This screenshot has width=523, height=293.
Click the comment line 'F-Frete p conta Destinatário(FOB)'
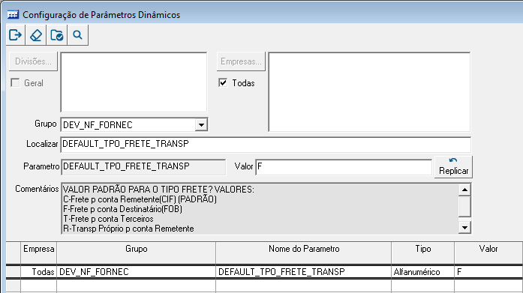122,209
